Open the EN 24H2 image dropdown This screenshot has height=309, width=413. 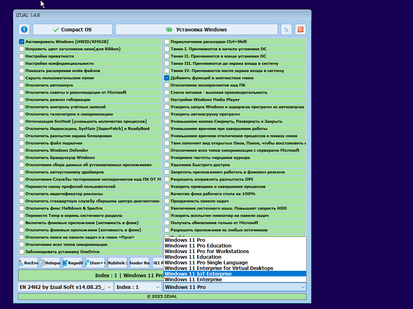[x=66, y=287]
